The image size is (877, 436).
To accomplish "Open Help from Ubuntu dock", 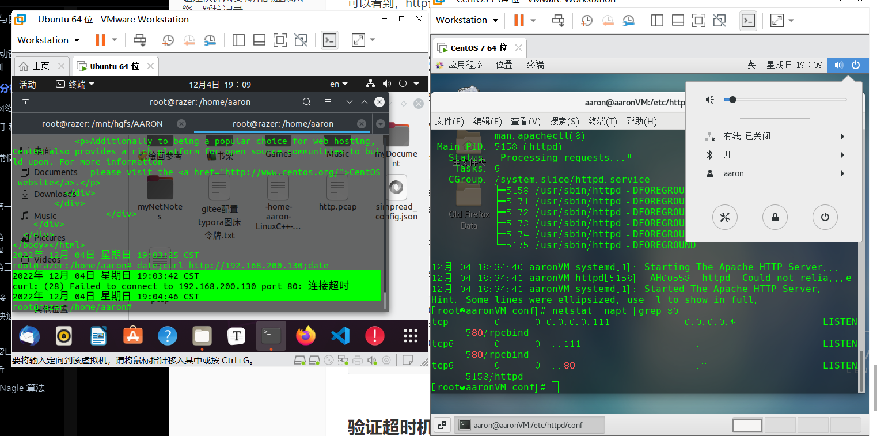I will coord(168,335).
